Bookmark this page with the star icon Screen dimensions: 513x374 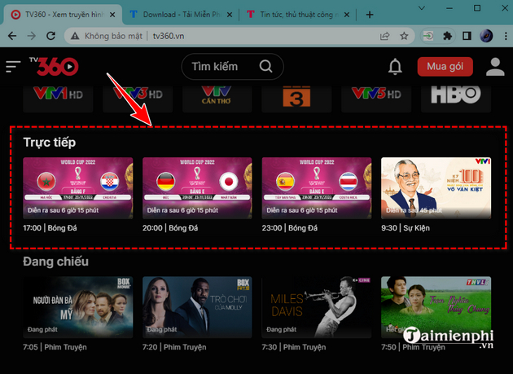tap(404, 36)
